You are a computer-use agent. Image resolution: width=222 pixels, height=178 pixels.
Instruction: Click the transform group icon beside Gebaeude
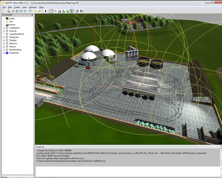click(x=7, y=37)
